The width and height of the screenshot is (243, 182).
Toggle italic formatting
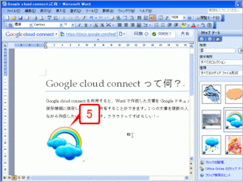[79, 25]
